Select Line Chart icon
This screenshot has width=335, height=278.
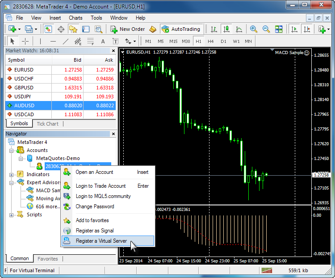(239, 29)
